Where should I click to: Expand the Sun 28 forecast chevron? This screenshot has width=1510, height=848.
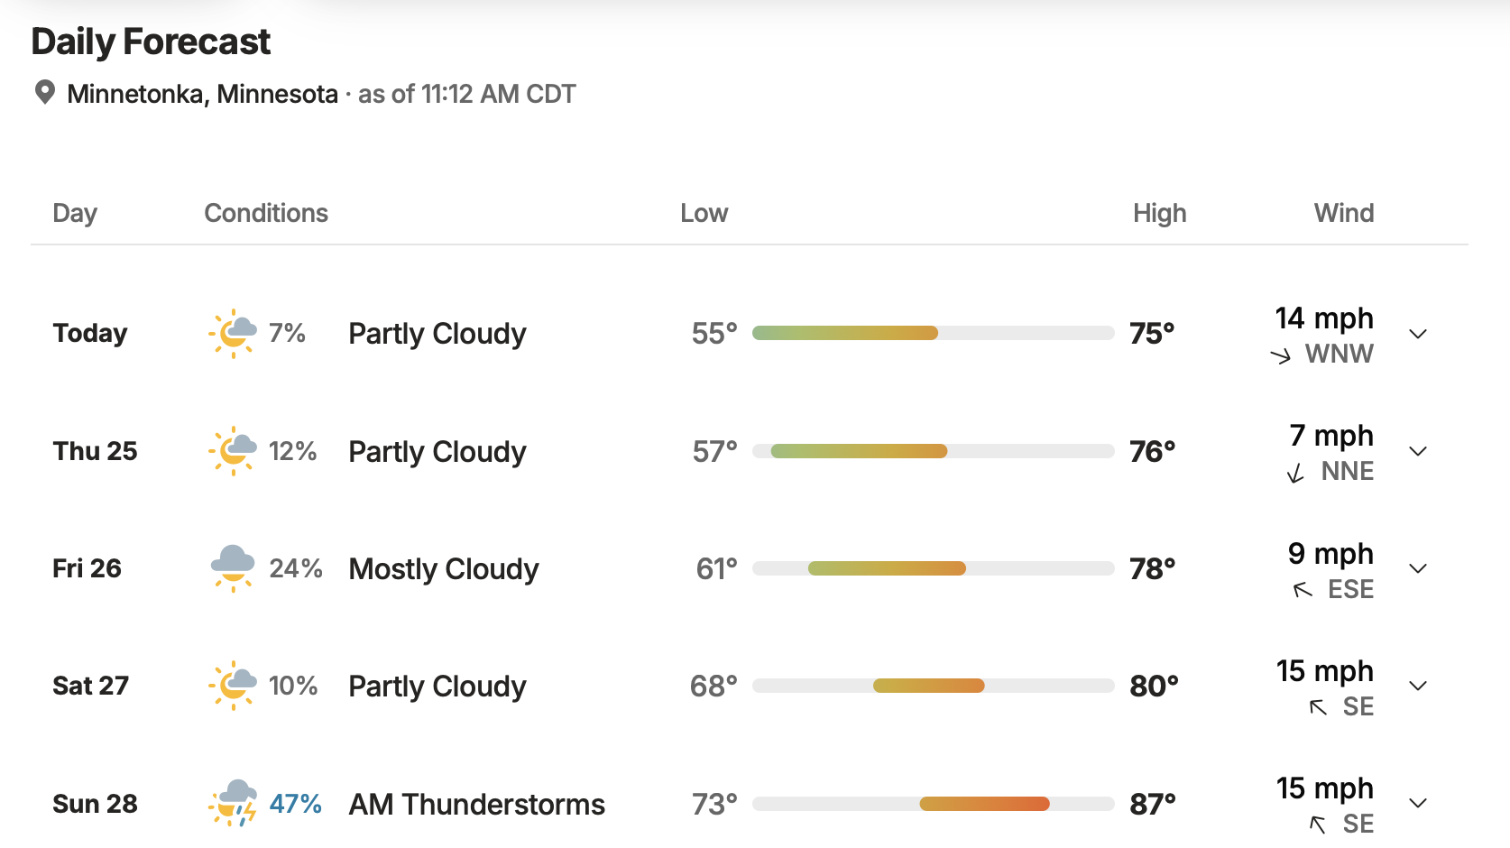[1418, 803]
